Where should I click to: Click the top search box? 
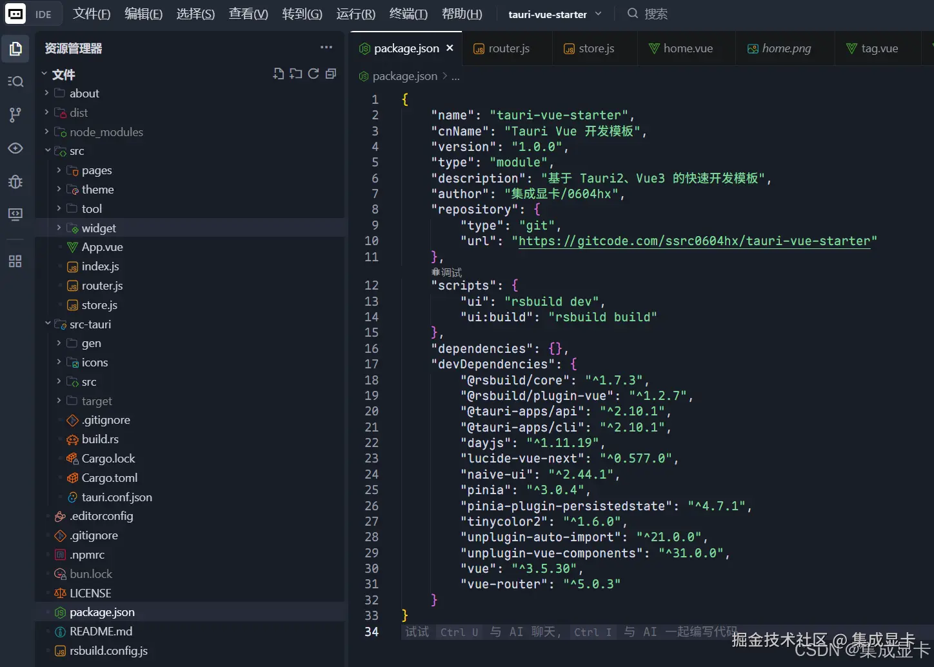(655, 14)
